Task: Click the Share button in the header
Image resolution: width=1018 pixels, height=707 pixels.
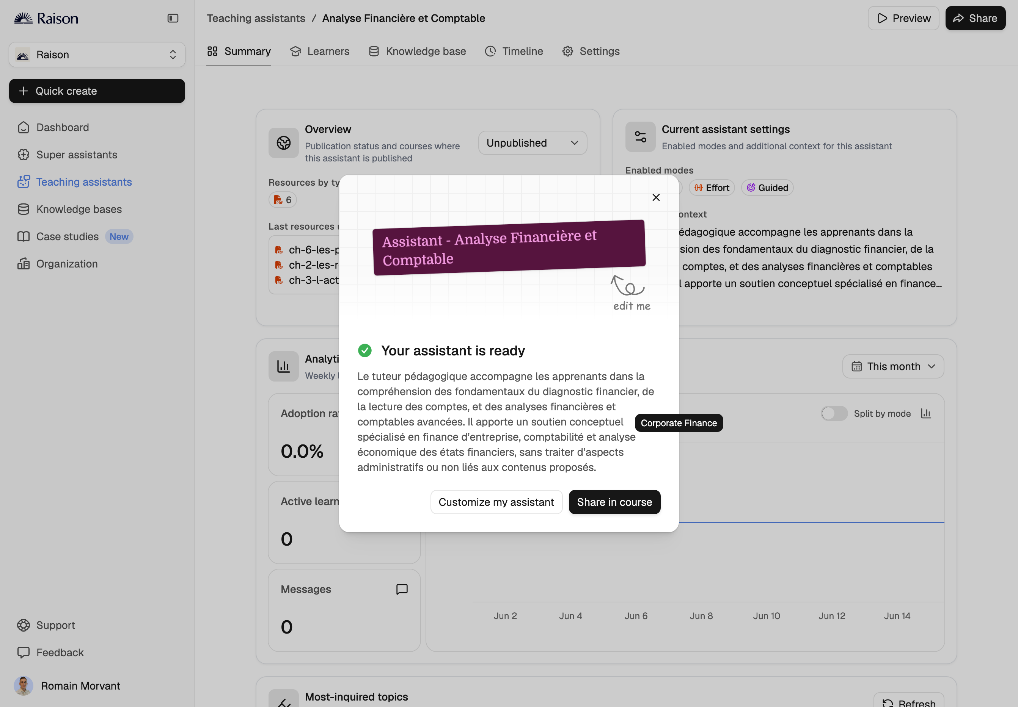Action: point(975,18)
